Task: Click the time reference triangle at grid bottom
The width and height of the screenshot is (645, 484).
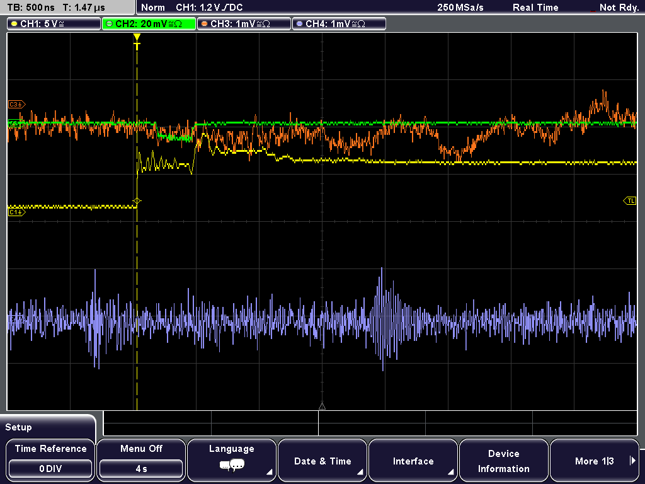Action: pyautogui.click(x=322, y=406)
